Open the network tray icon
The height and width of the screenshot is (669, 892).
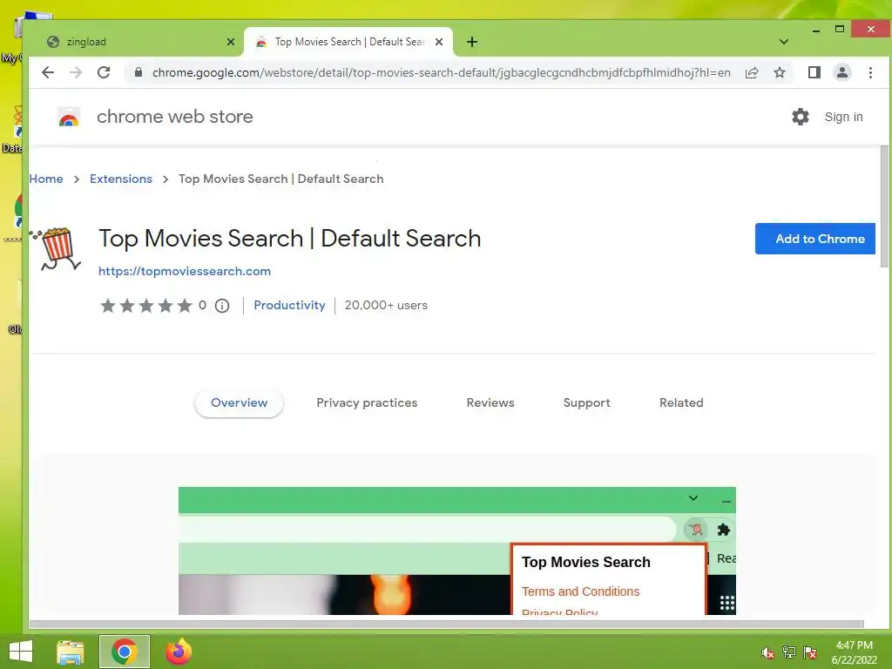[x=788, y=652]
